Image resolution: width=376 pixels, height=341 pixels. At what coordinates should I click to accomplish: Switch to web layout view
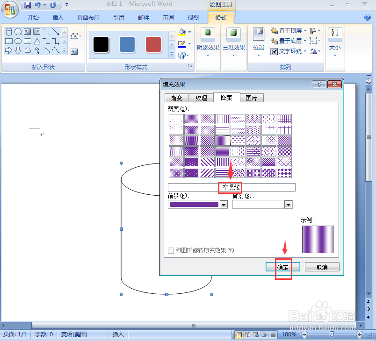[x=256, y=334]
